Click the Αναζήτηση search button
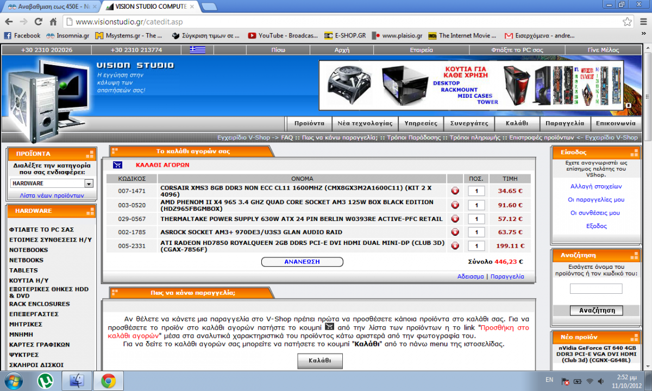Viewport: 652px width, 391px height. click(x=596, y=311)
